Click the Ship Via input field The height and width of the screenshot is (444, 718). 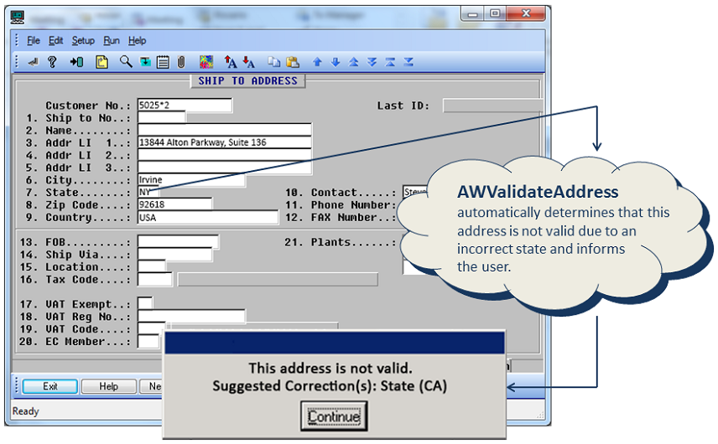tap(175, 255)
